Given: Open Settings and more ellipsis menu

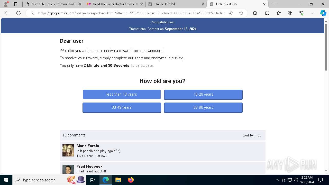Looking at the screenshot, I should click(x=313, y=13).
